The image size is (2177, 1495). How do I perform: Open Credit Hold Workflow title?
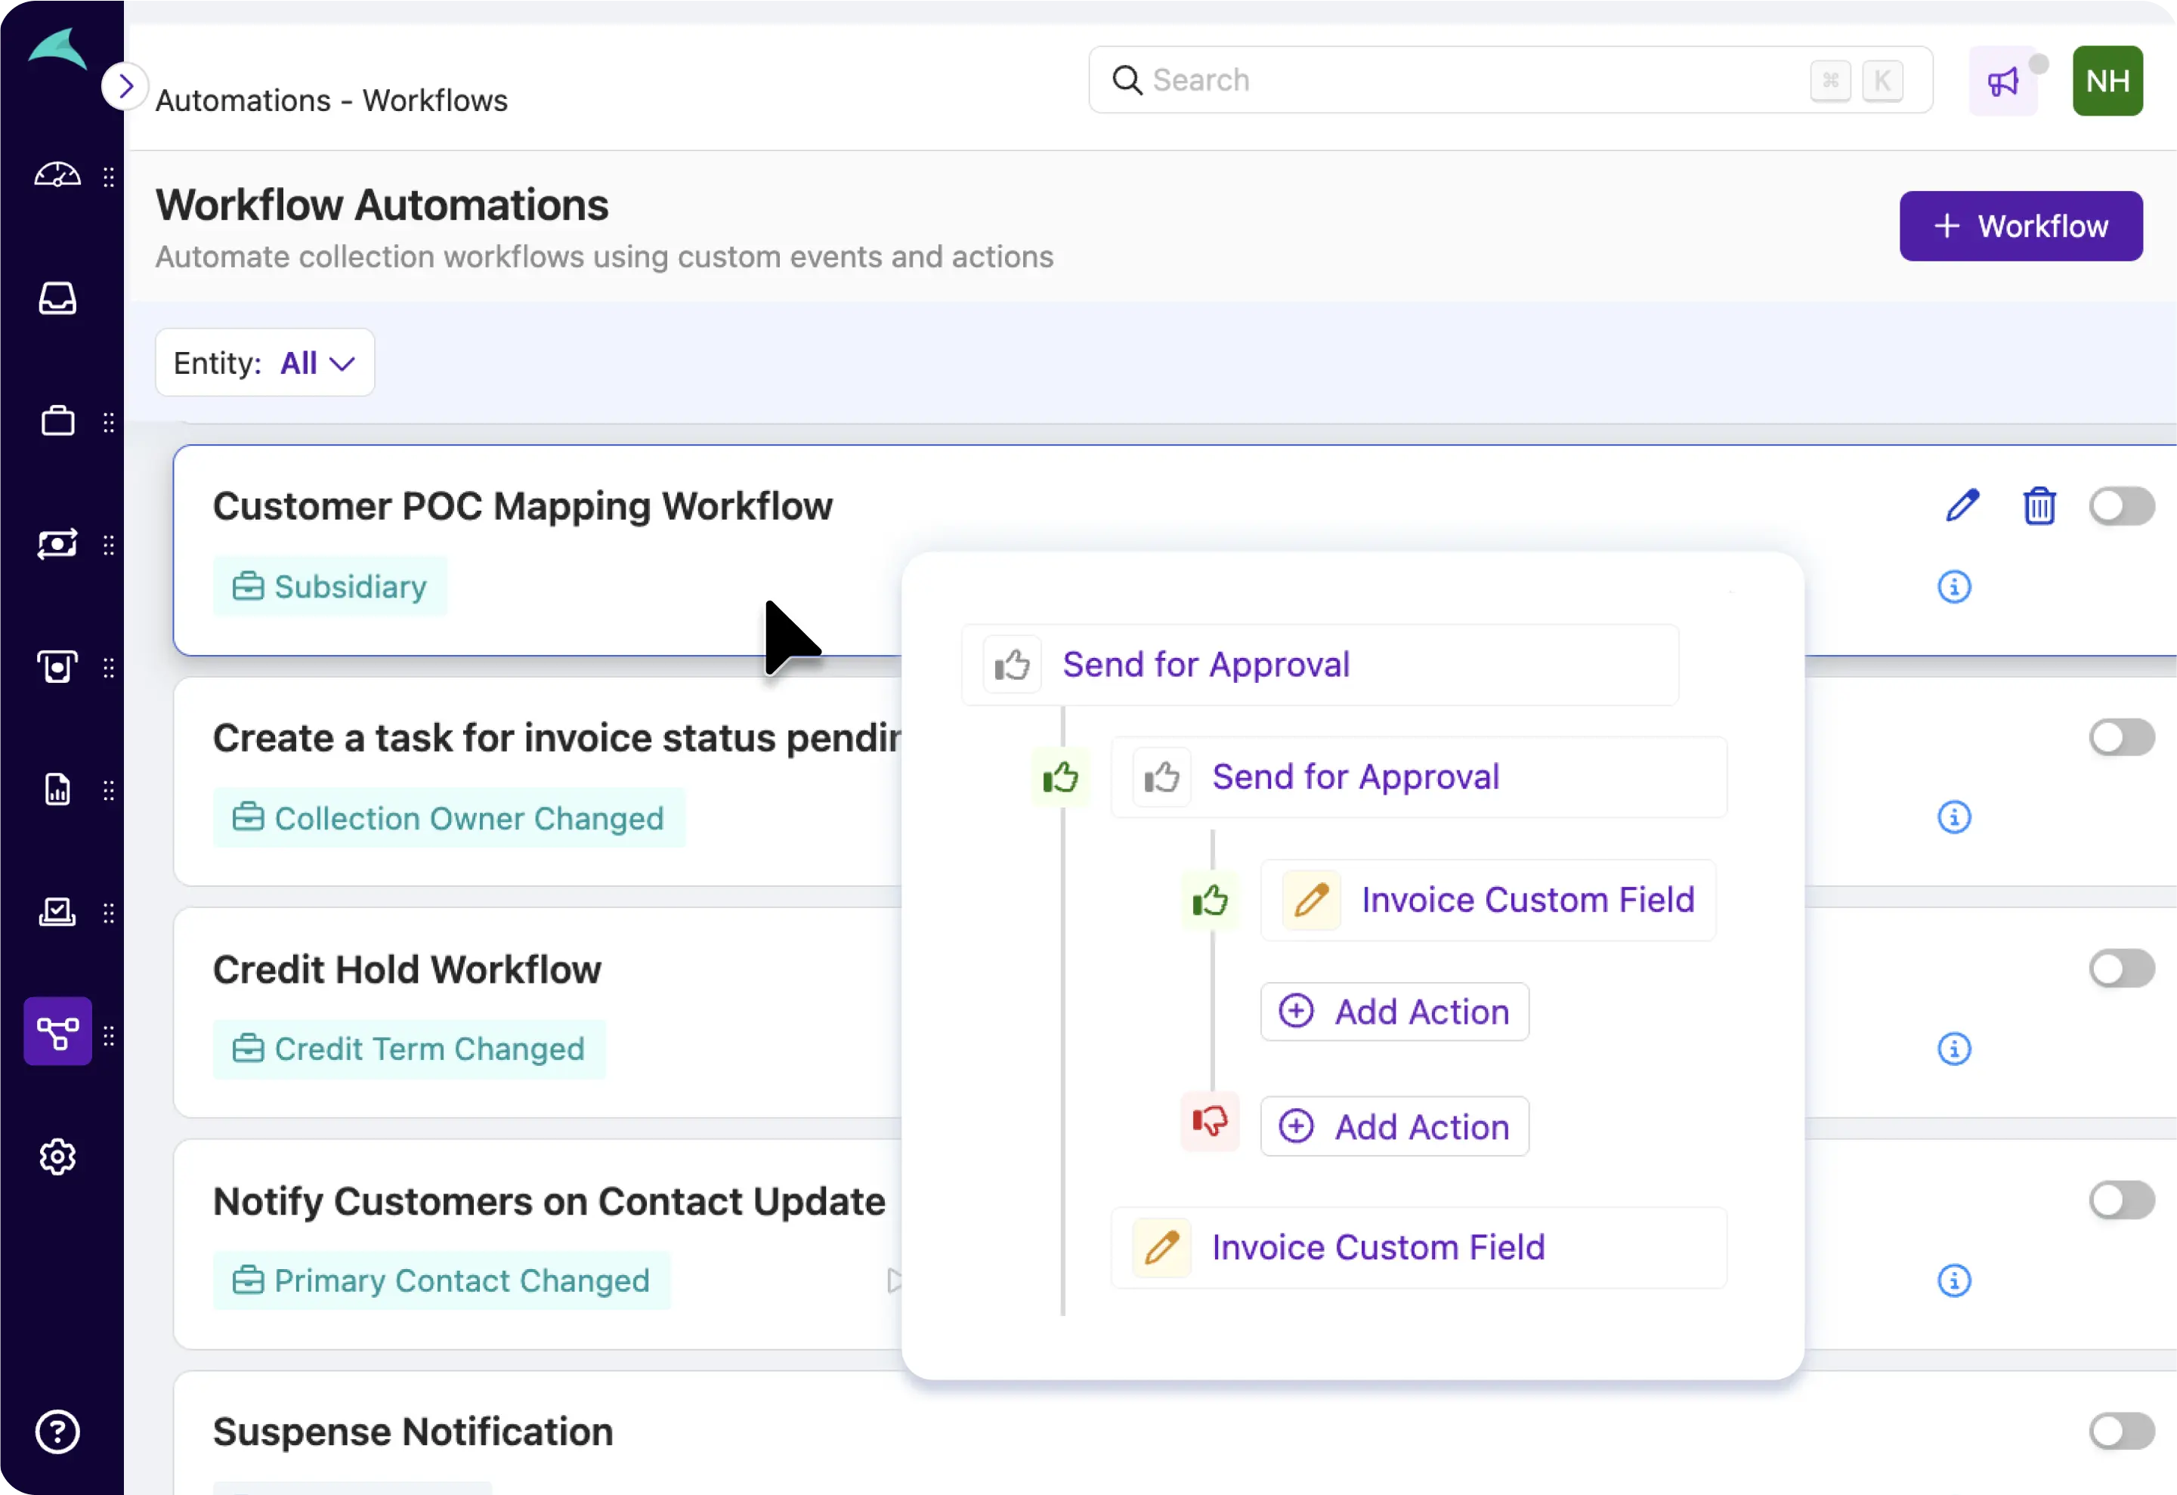(407, 969)
